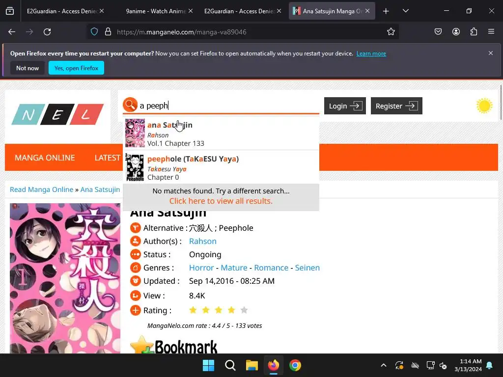Switch to the second E2Guardian Access Denied tab

pos(239,11)
